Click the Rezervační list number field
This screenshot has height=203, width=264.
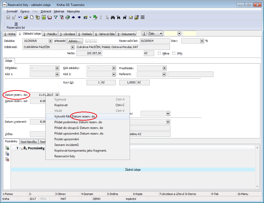point(155,41)
